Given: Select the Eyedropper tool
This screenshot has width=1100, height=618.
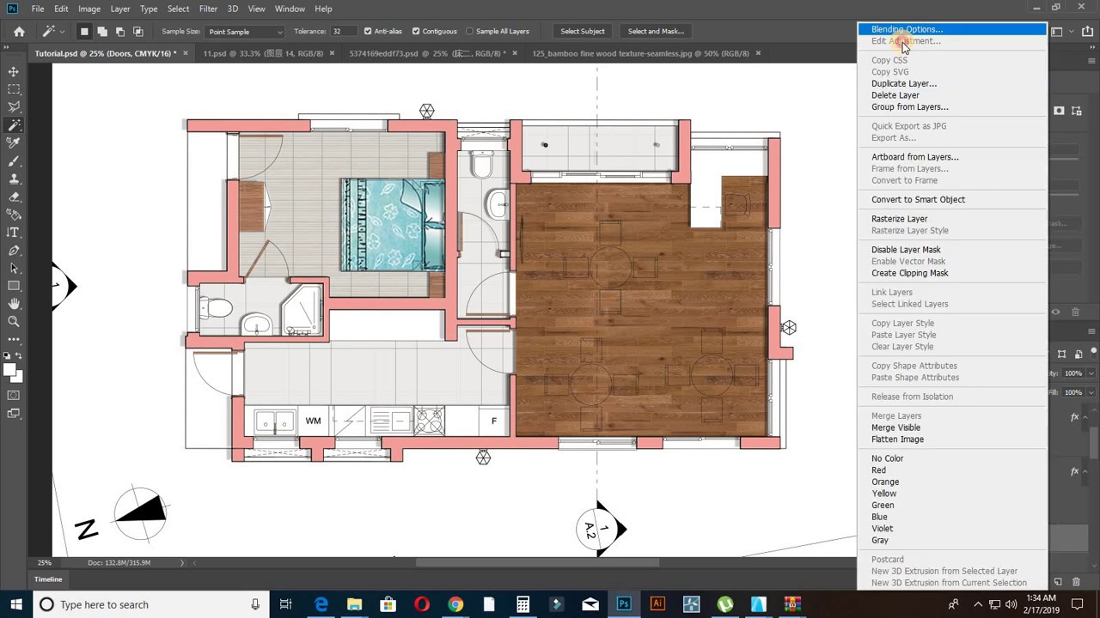Looking at the screenshot, I should 14,143.
